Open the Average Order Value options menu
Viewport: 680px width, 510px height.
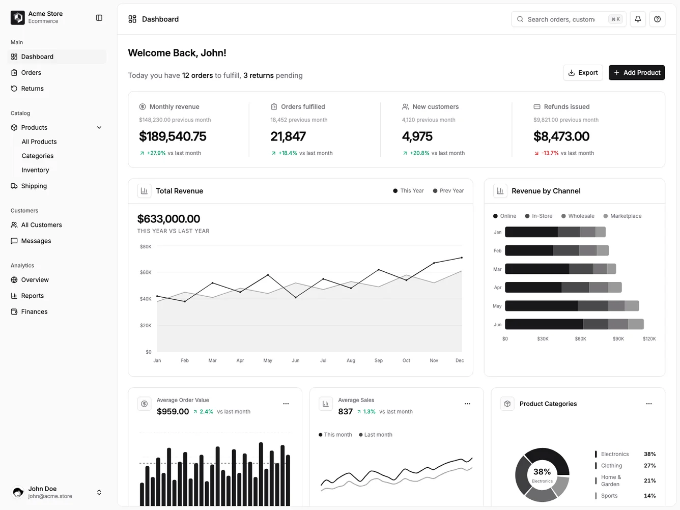tap(286, 403)
